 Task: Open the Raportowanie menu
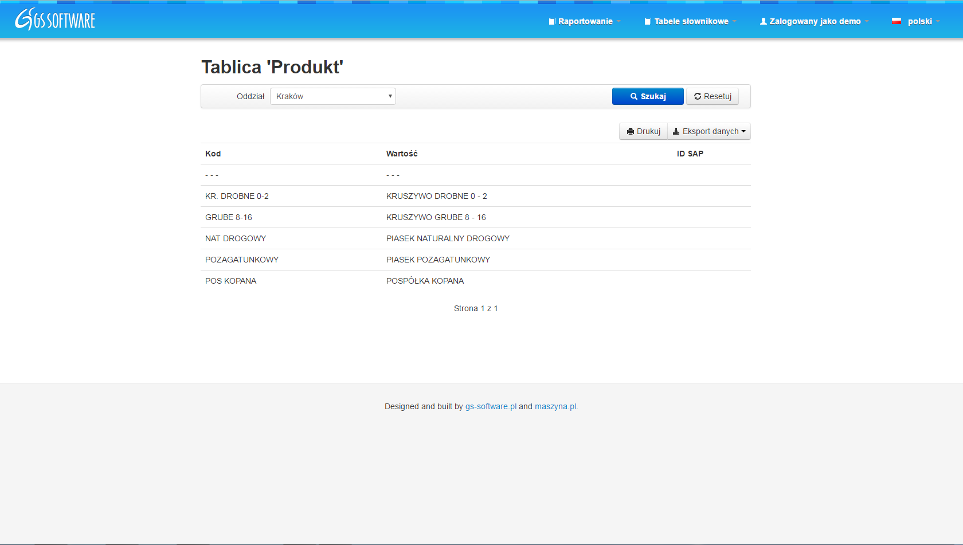585,21
